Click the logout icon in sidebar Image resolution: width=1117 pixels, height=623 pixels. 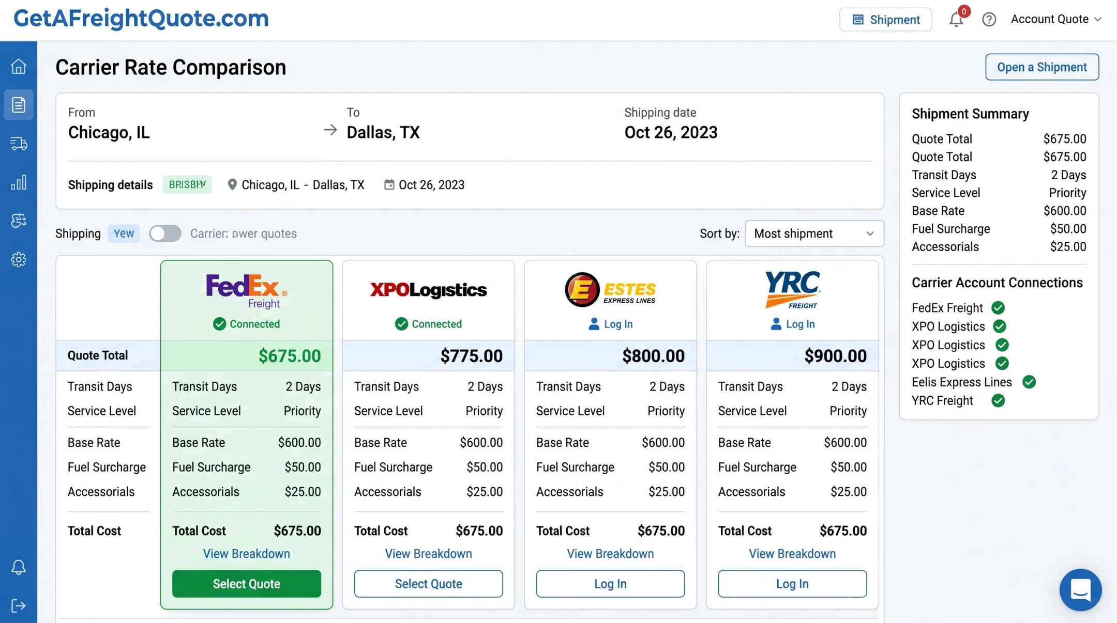(x=19, y=605)
